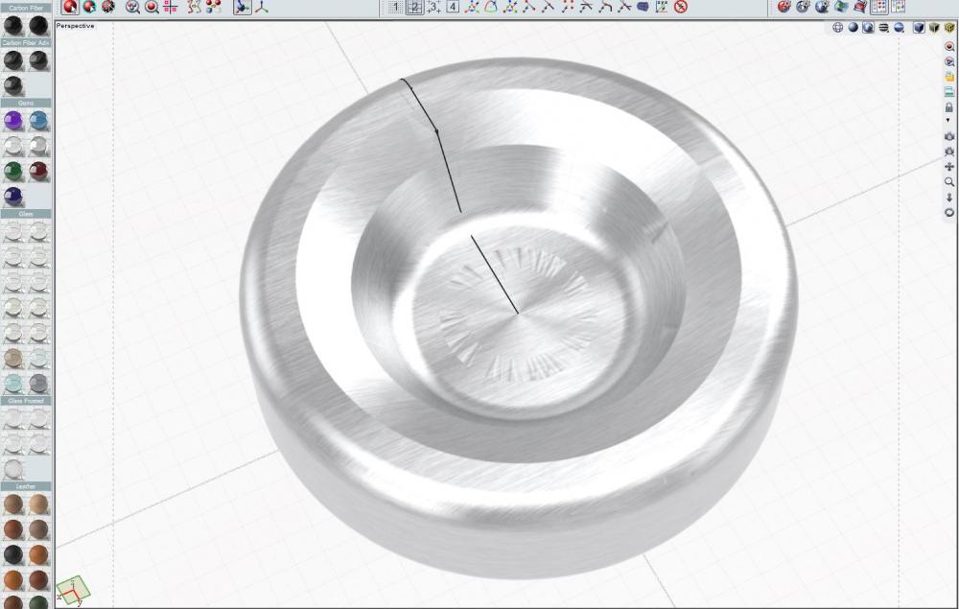Click the circular rotate view icon
The height and width of the screenshot is (609, 959).
949,212
